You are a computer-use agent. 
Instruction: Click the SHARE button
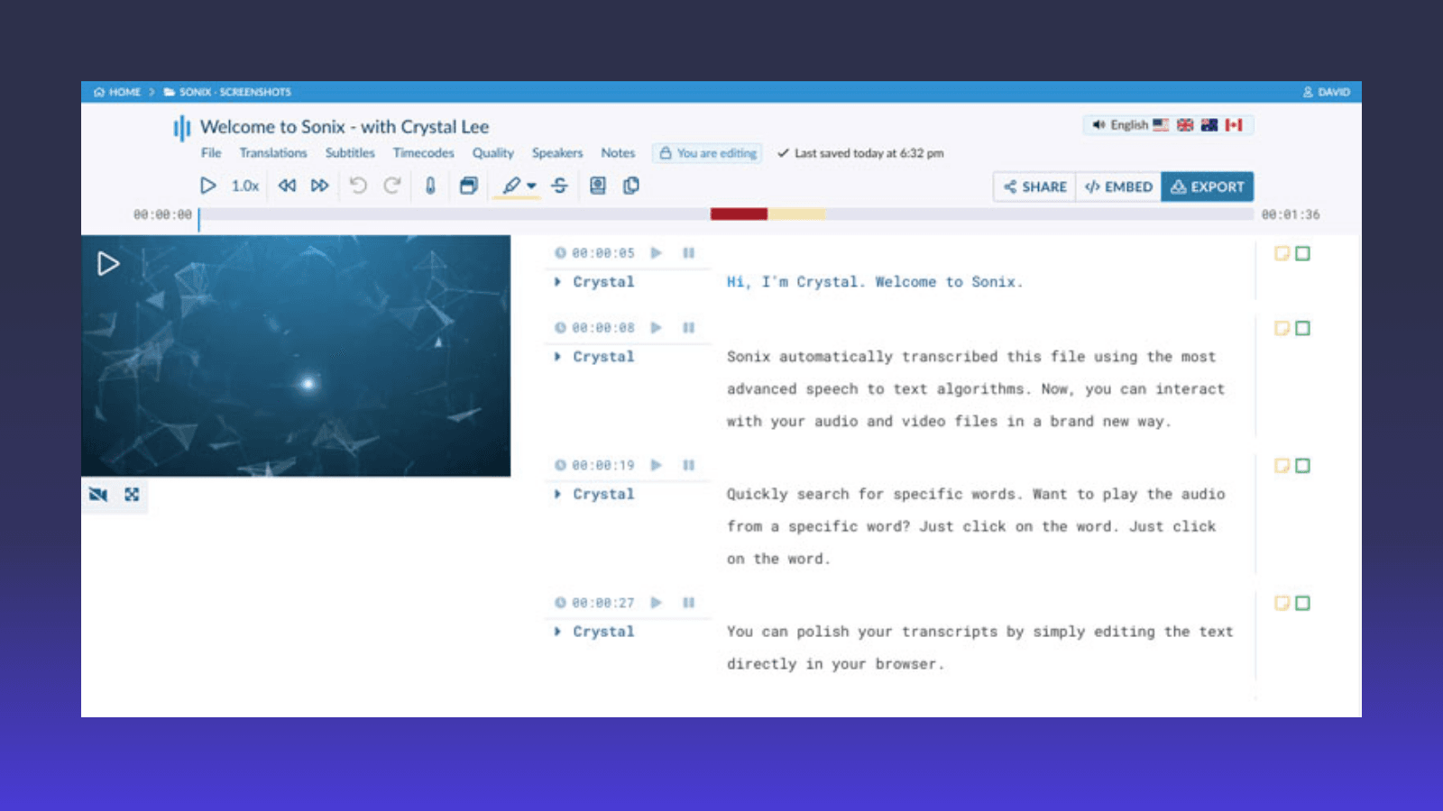[1034, 187]
